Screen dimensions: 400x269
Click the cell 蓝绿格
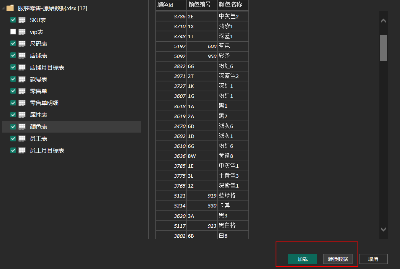point(233,196)
